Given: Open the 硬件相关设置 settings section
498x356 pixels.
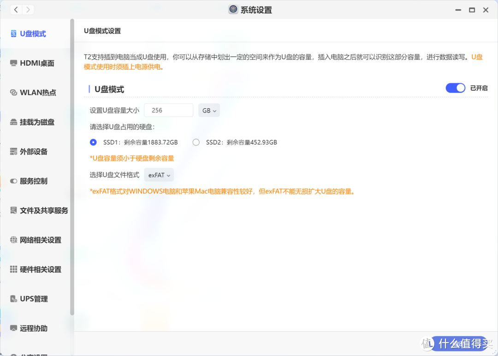Looking at the screenshot, I should click(35, 269).
